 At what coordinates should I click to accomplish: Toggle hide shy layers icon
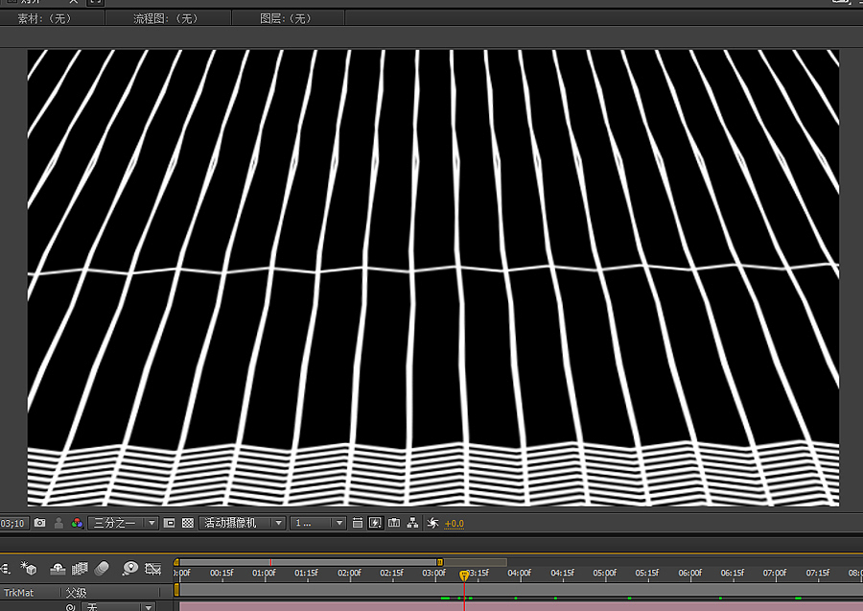pyautogui.click(x=58, y=569)
